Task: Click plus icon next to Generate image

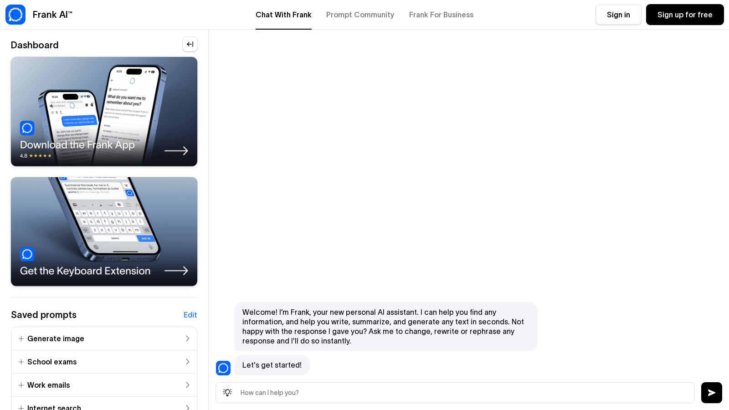Action: [21, 338]
